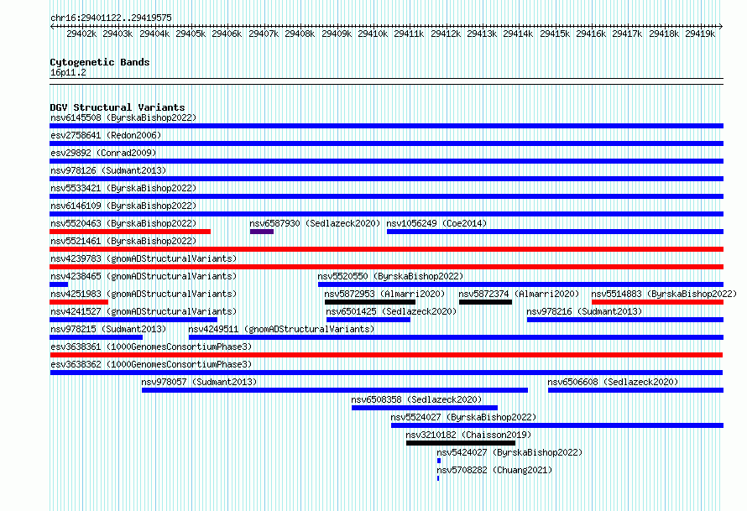Viewport: 747px width, 511px height.
Task: Open the nsv1056249 (Coe2014) label
Action: (x=436, y=223)
